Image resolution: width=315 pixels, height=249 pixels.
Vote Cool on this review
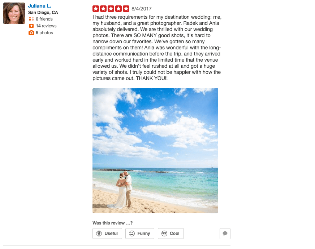pyautogui.click(x=171, y=234)
